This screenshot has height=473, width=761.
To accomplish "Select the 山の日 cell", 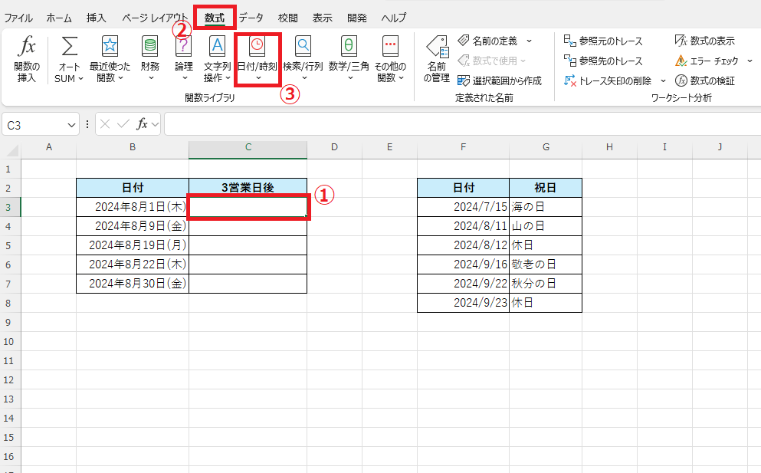I will 546,226.
